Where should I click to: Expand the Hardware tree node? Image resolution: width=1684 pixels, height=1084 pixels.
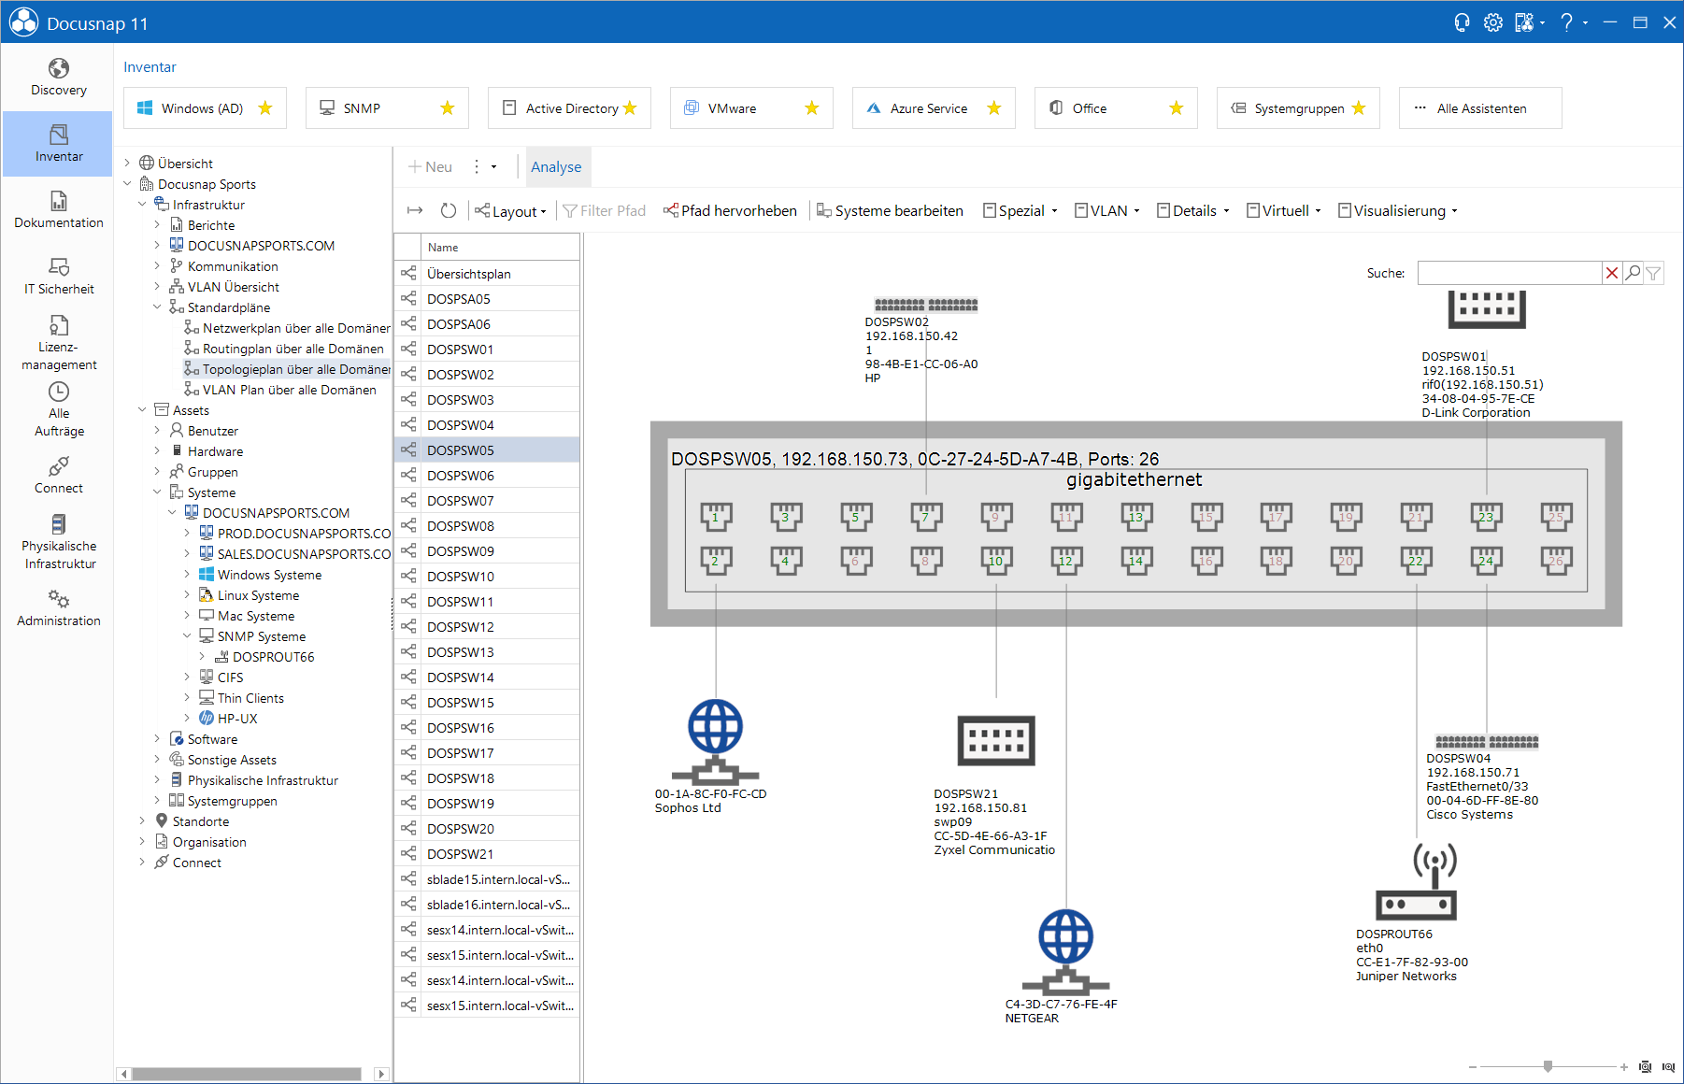click(157, 451)
